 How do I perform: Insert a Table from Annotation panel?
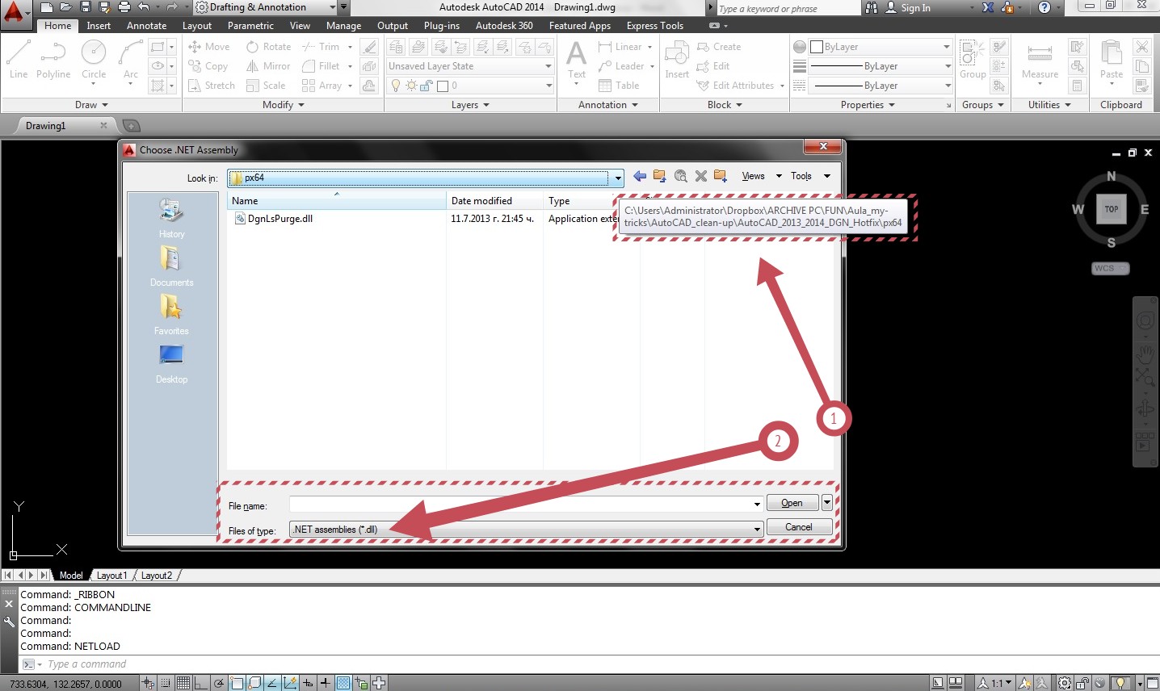pyautogui.click(x=619, y=86)
